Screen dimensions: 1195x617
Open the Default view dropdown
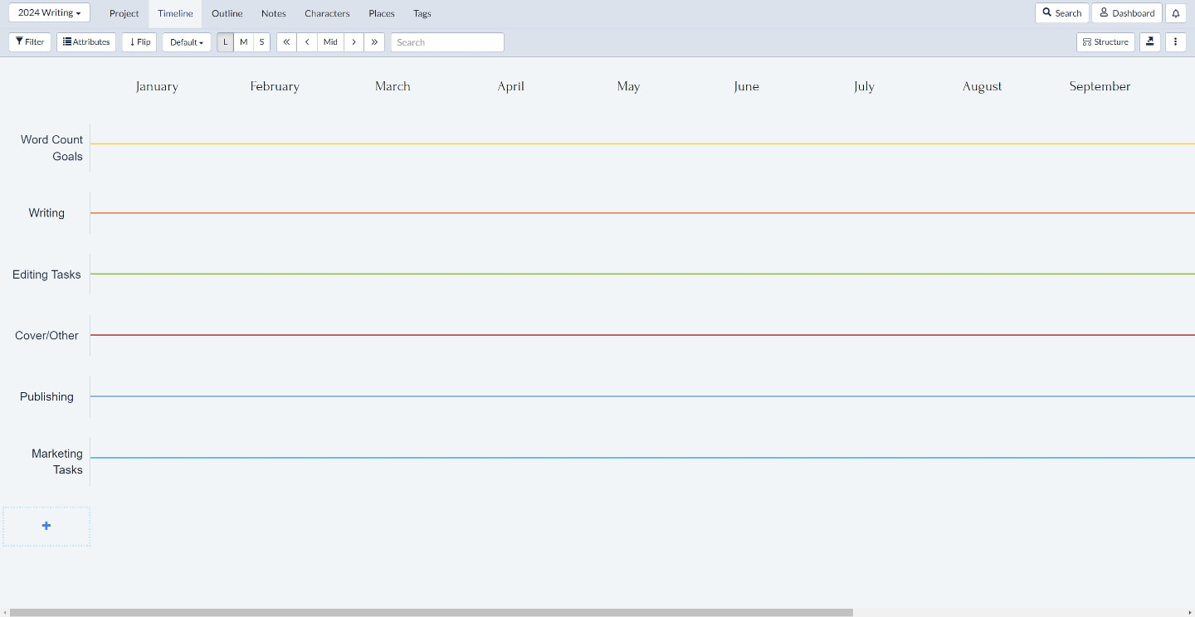(x=187, y=42)
